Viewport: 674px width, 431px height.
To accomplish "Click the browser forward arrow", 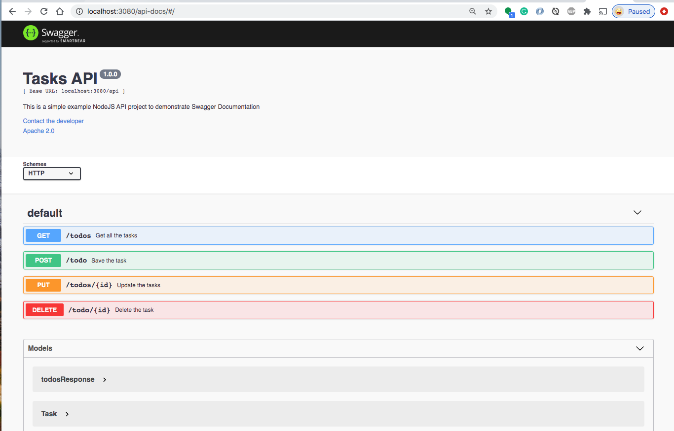I will click(28, 11).
